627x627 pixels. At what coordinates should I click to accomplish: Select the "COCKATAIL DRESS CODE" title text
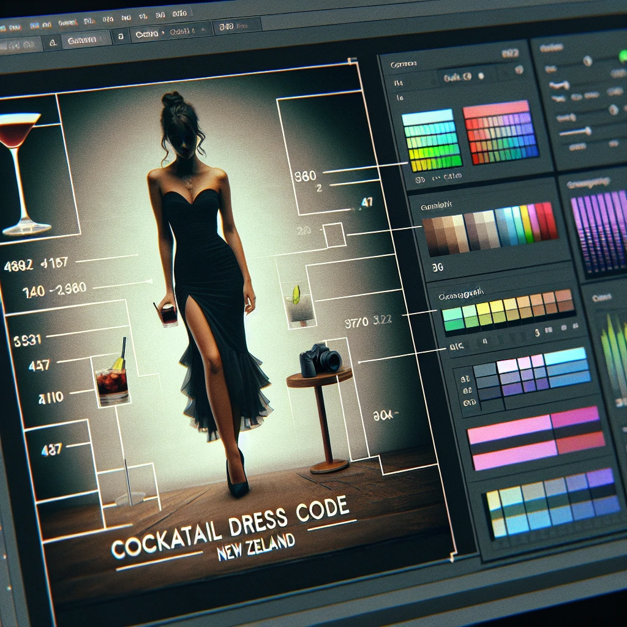[230, 528]
